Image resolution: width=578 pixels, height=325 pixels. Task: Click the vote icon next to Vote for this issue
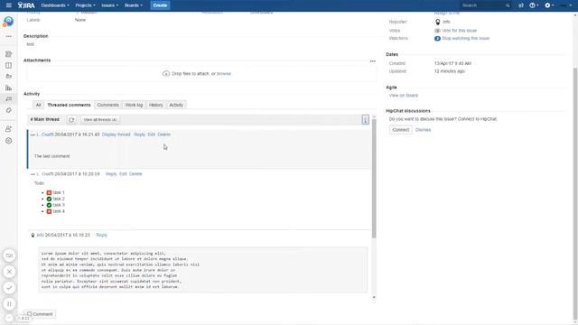coord(437,31)
